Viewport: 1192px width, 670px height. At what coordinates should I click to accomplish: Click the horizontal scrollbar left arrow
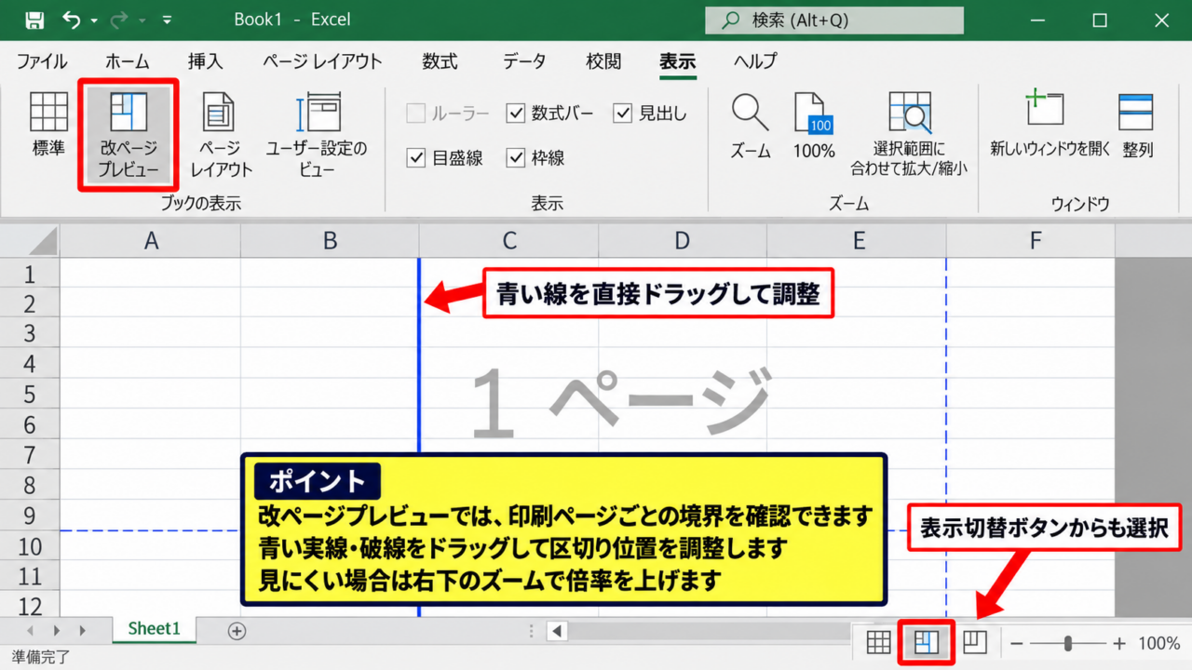coord(557,631)
